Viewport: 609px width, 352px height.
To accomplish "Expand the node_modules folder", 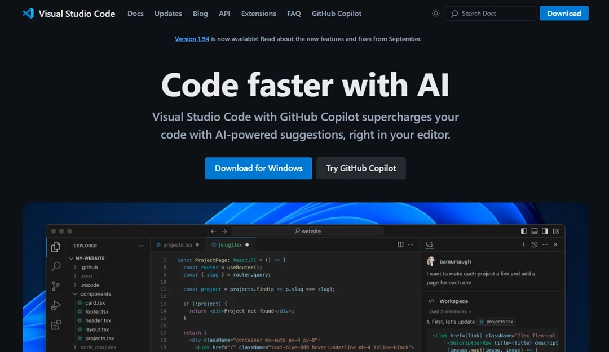I will (75, 347).
